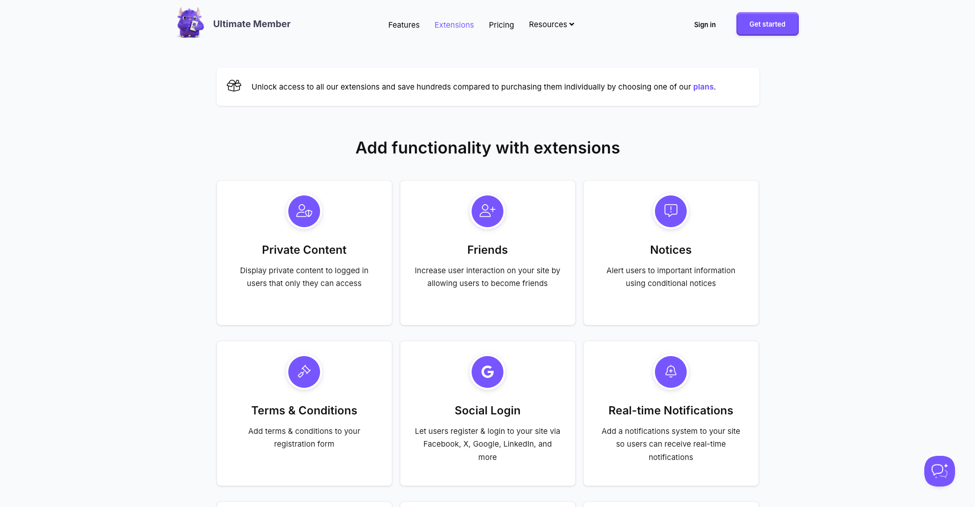Open the live chat widget

point(940,471)
